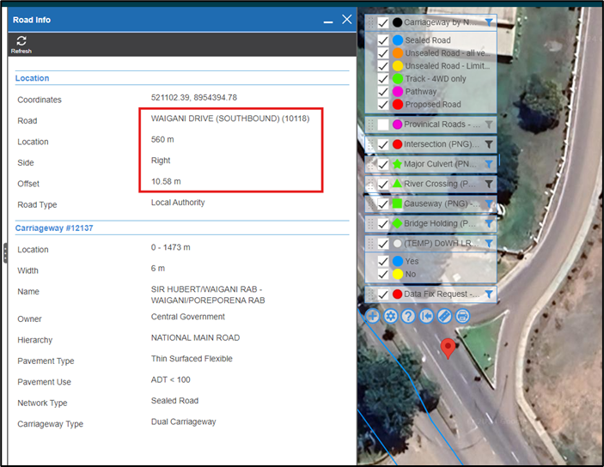The width and height of the screenshot is (604, 467).
Task: Uncheck the Yes legend checkbox
Action: (383, 262)
